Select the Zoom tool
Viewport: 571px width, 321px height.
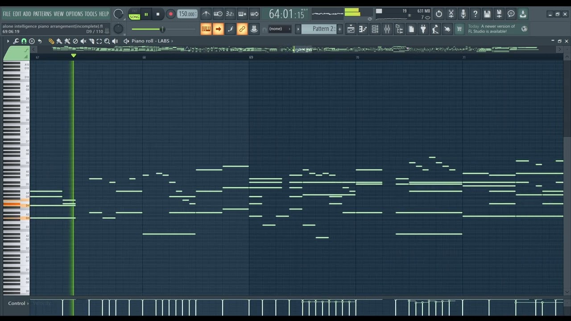107,41
